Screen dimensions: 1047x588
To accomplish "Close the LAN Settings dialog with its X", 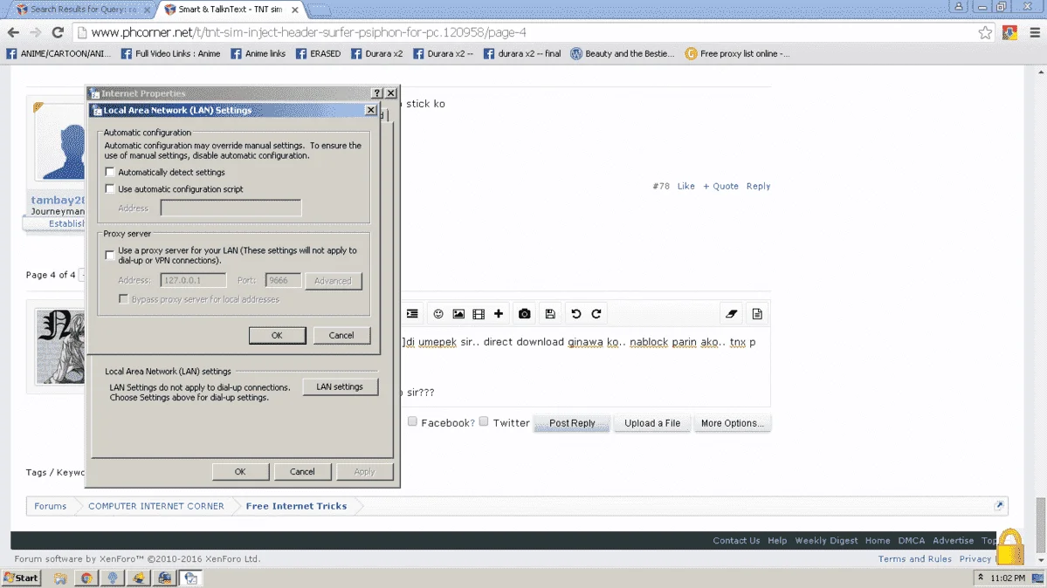I will [x=370, y=109].
